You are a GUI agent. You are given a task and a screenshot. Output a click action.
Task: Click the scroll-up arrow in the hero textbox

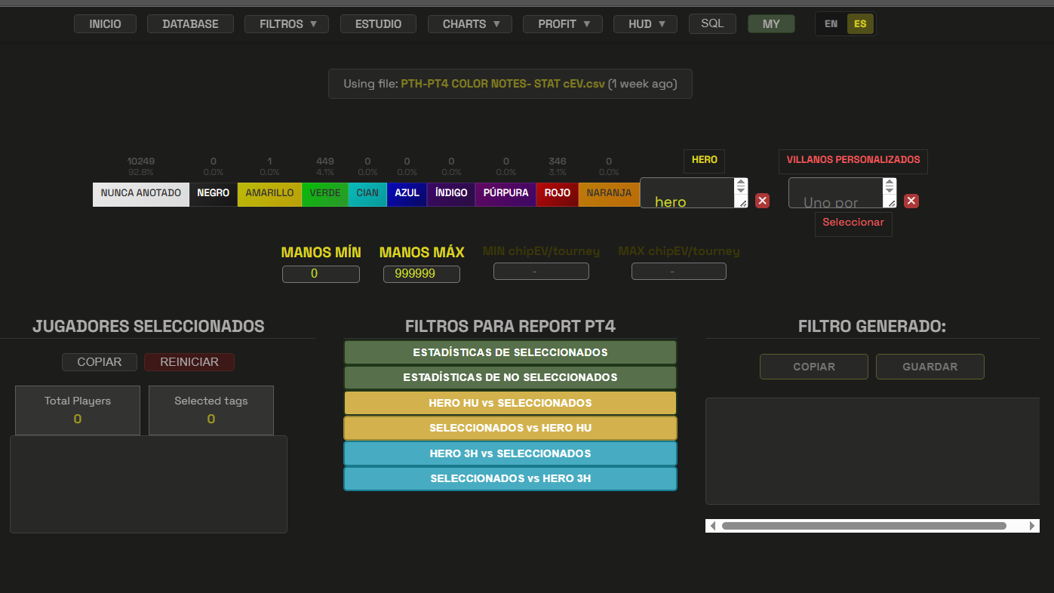pos(741,183)
